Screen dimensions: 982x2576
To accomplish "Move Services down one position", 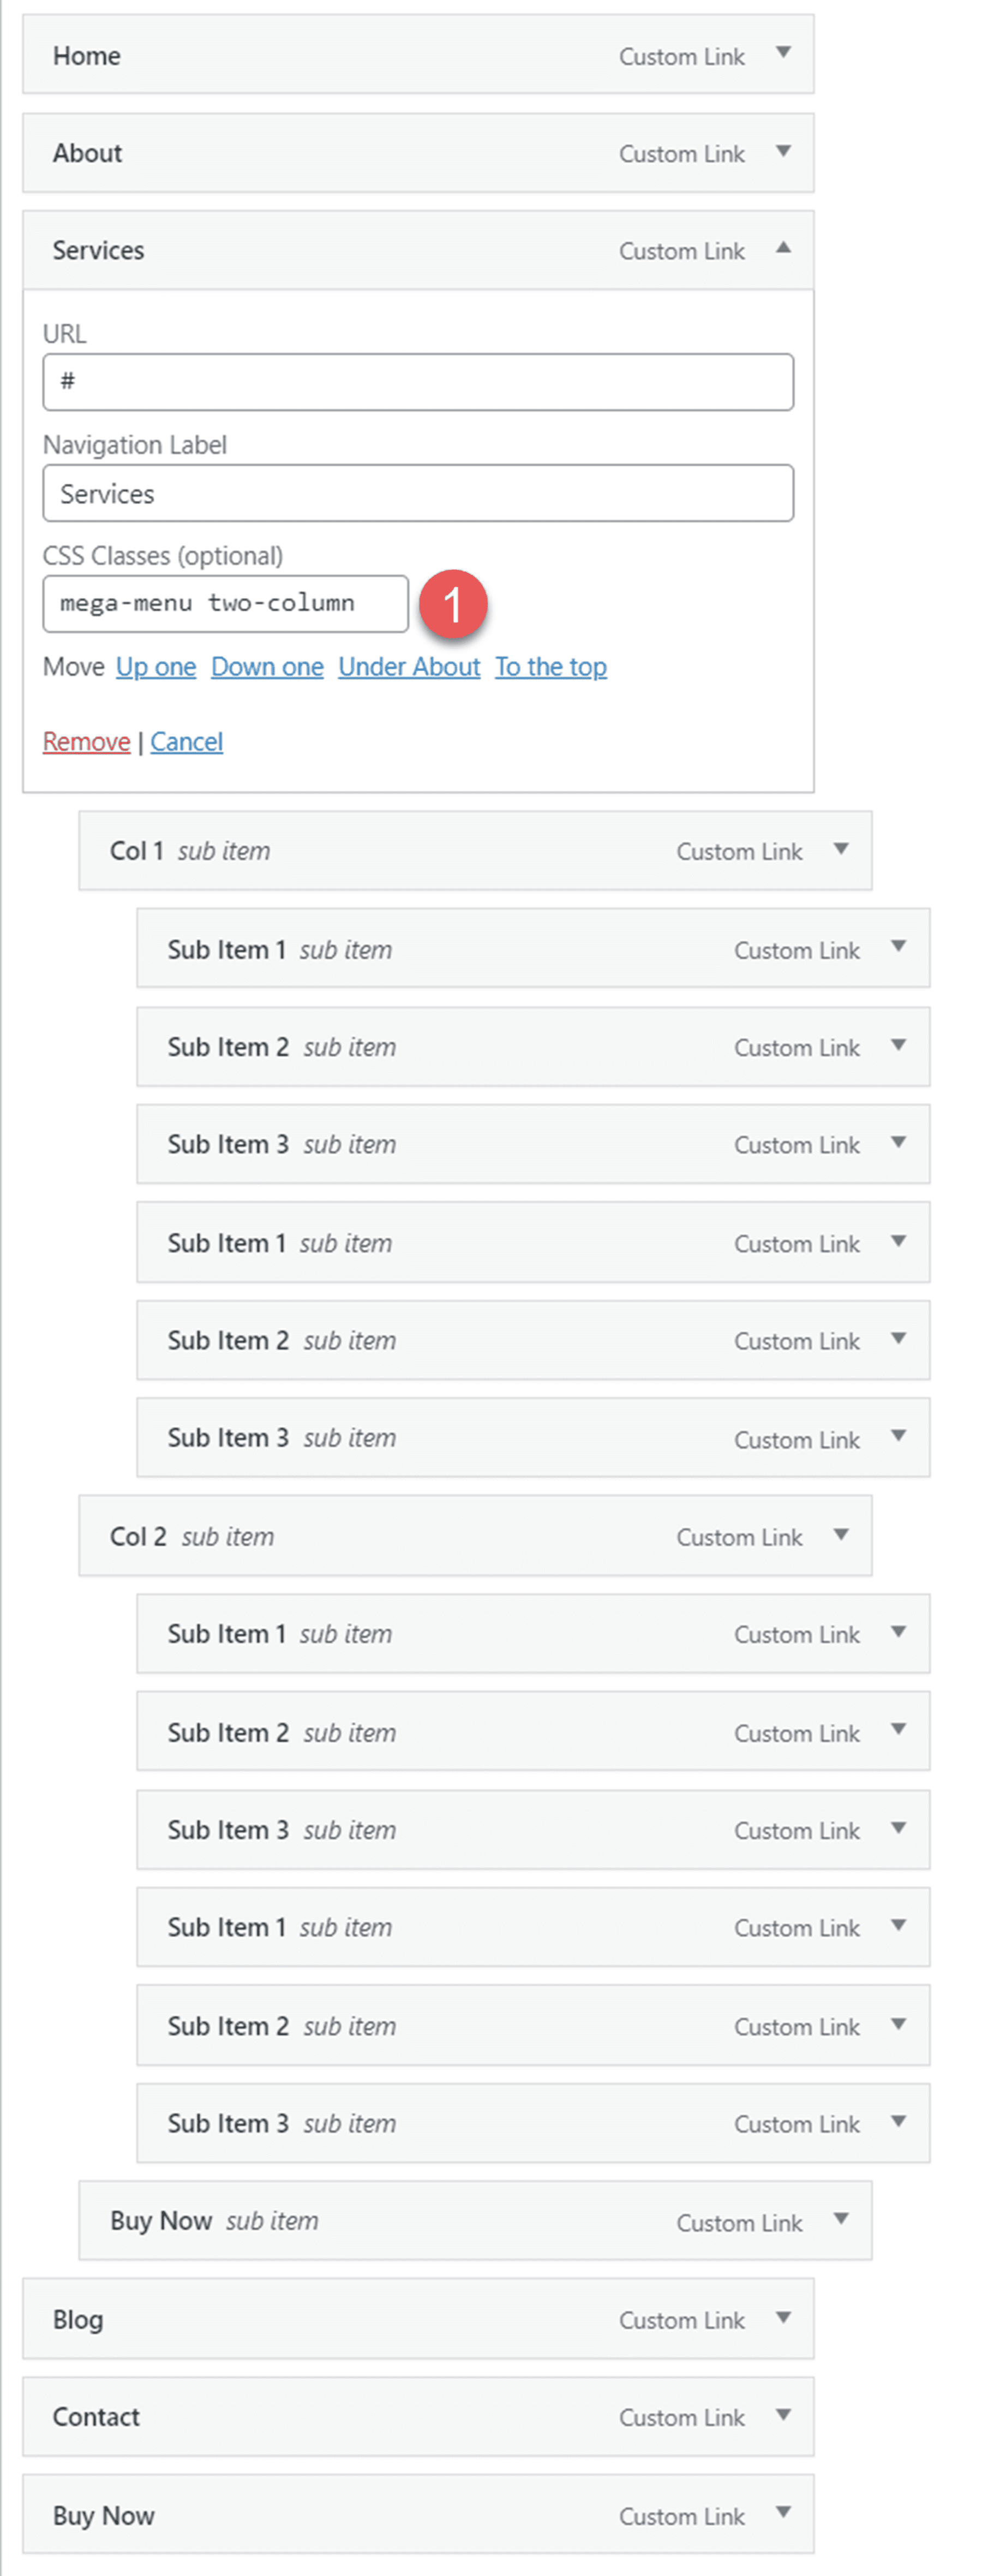I will coord(267,666).
